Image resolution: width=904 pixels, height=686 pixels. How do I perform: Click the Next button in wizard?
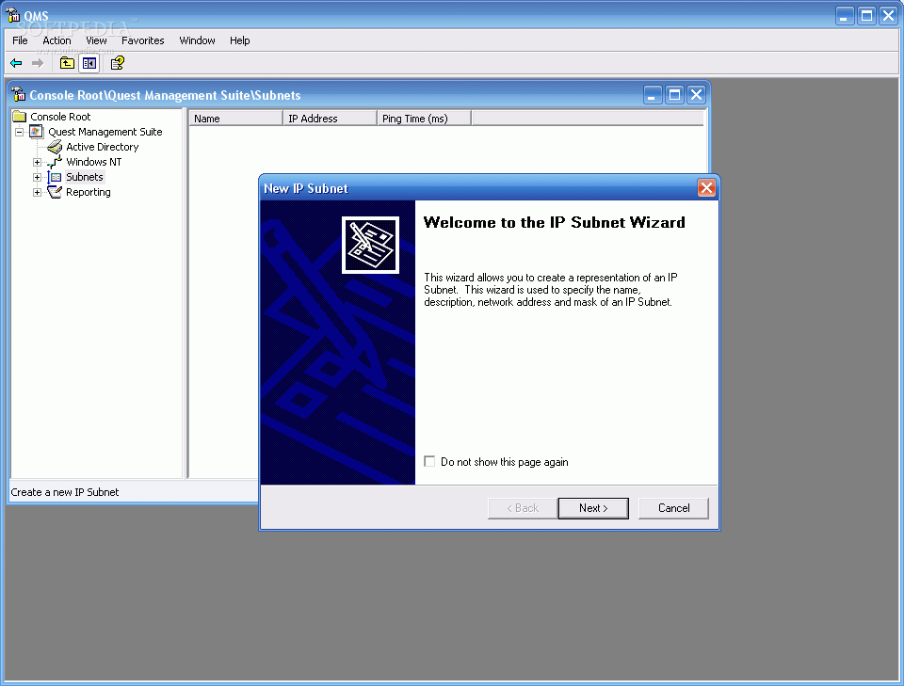[x=593, y=508]
